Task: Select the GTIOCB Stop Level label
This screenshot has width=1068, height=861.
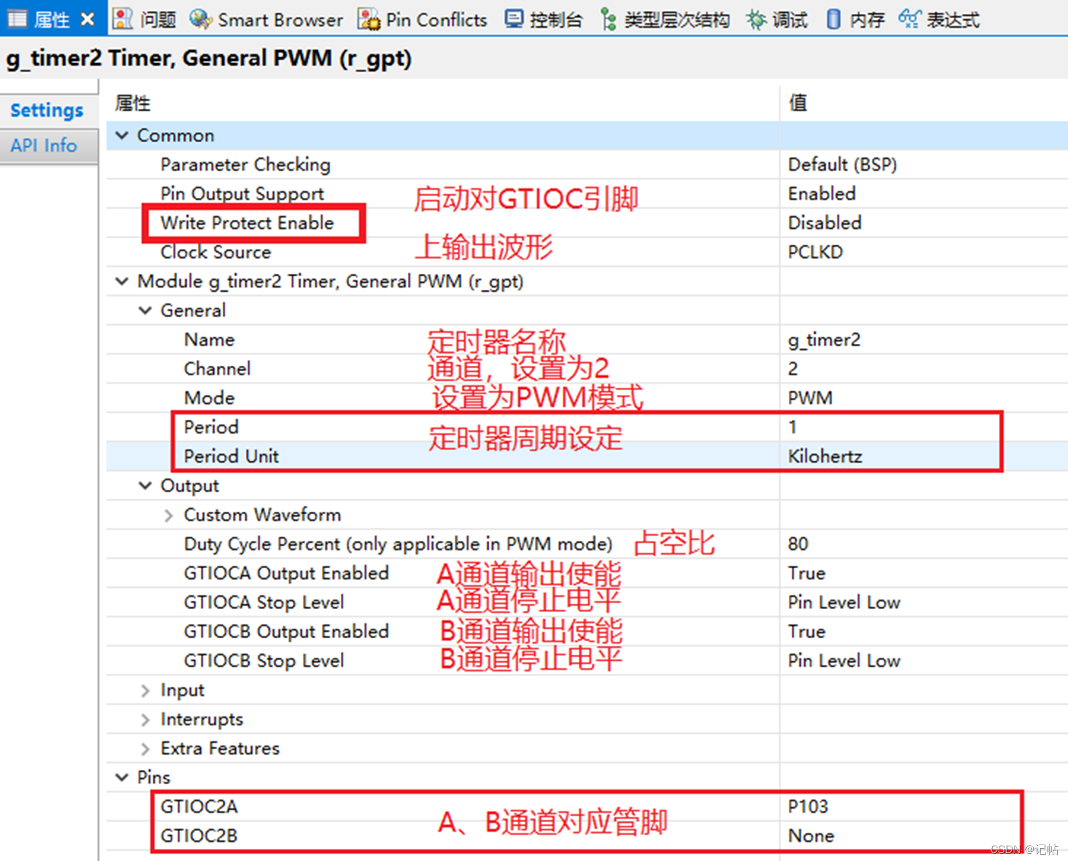Action: [264, 661]
